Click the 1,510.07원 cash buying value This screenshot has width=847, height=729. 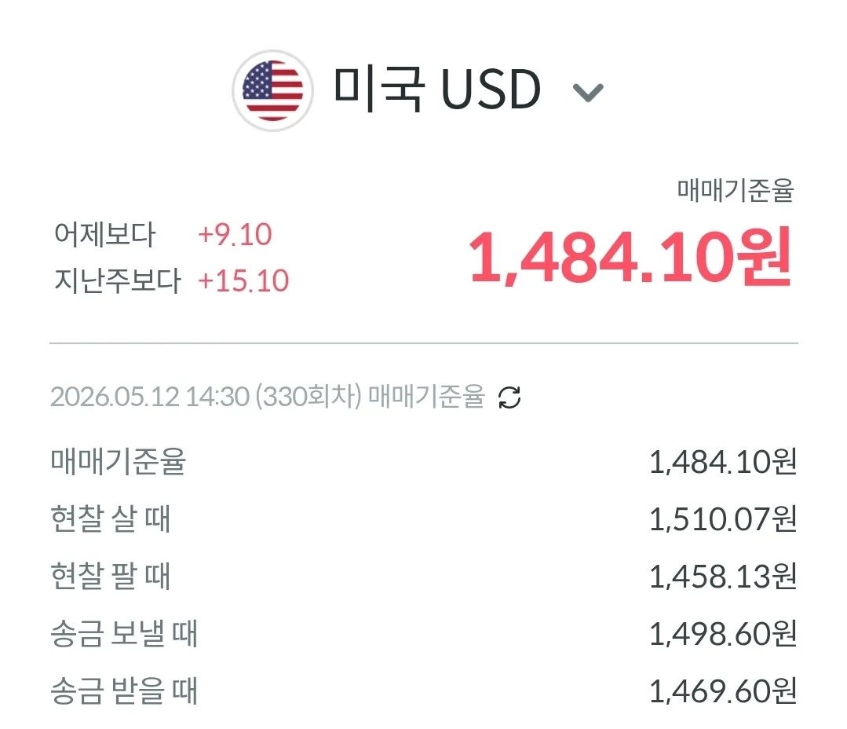tap(723, 519)
